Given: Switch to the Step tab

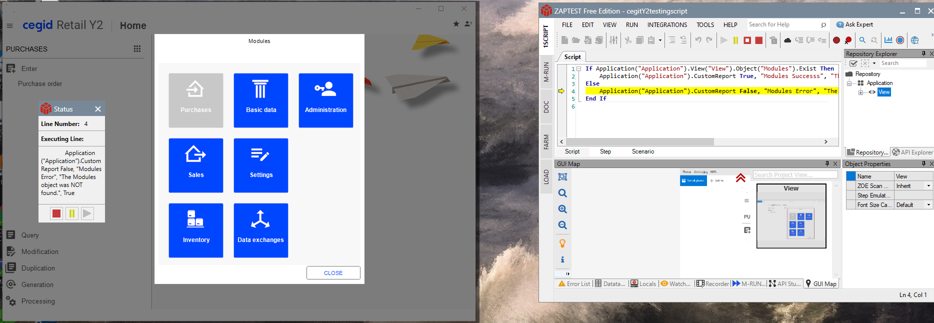Looking at the screenshot, I should coord(605,151).
